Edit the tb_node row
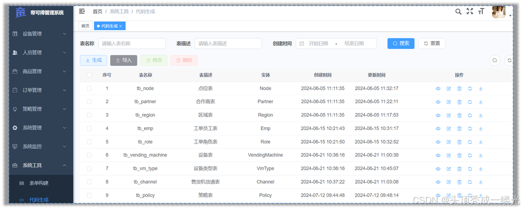 (x=449, y=88)
